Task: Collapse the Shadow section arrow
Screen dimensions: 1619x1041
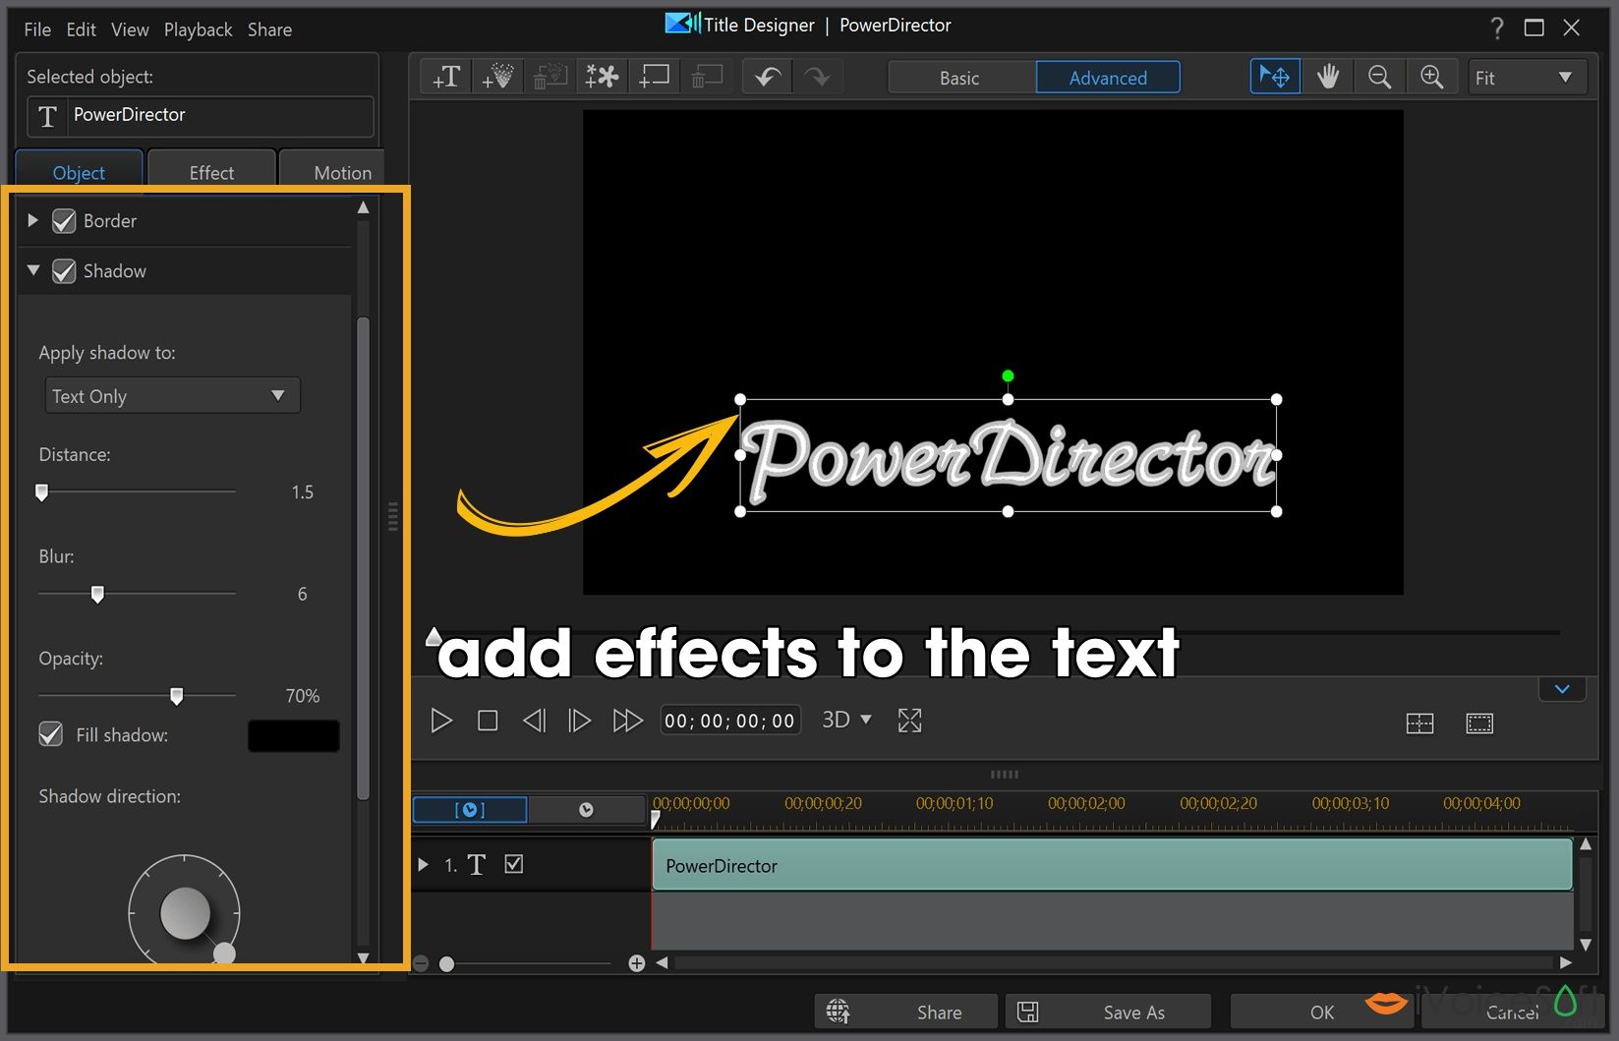Action: point(33,270)
